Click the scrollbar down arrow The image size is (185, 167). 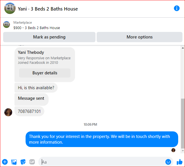(183, 151)
